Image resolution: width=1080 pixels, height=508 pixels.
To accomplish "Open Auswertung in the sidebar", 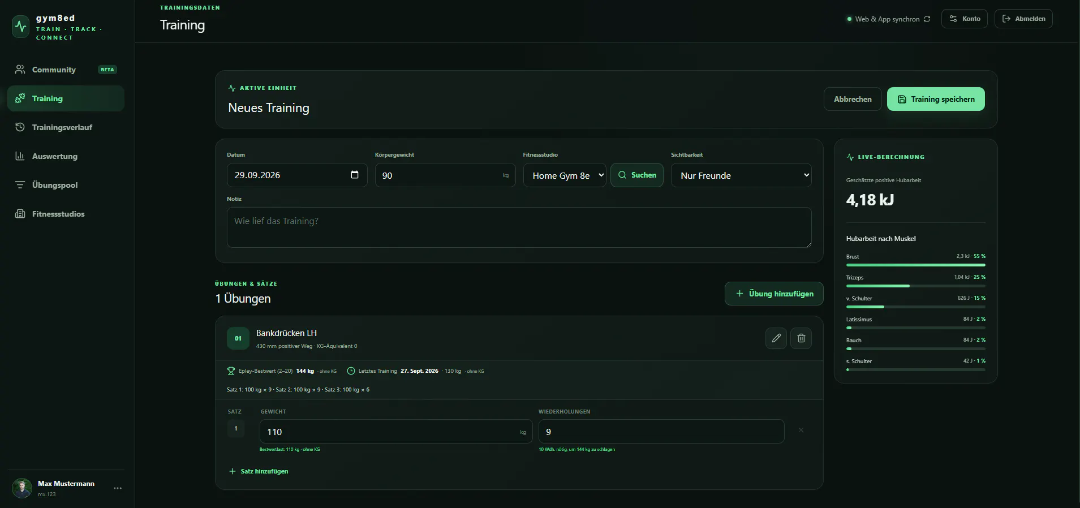I will (66, 156).
